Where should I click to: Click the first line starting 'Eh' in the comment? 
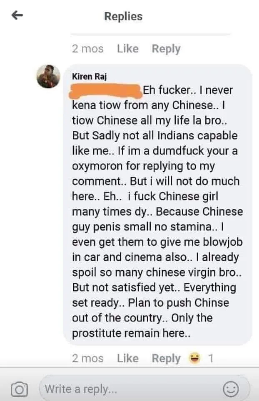[188, 90]
